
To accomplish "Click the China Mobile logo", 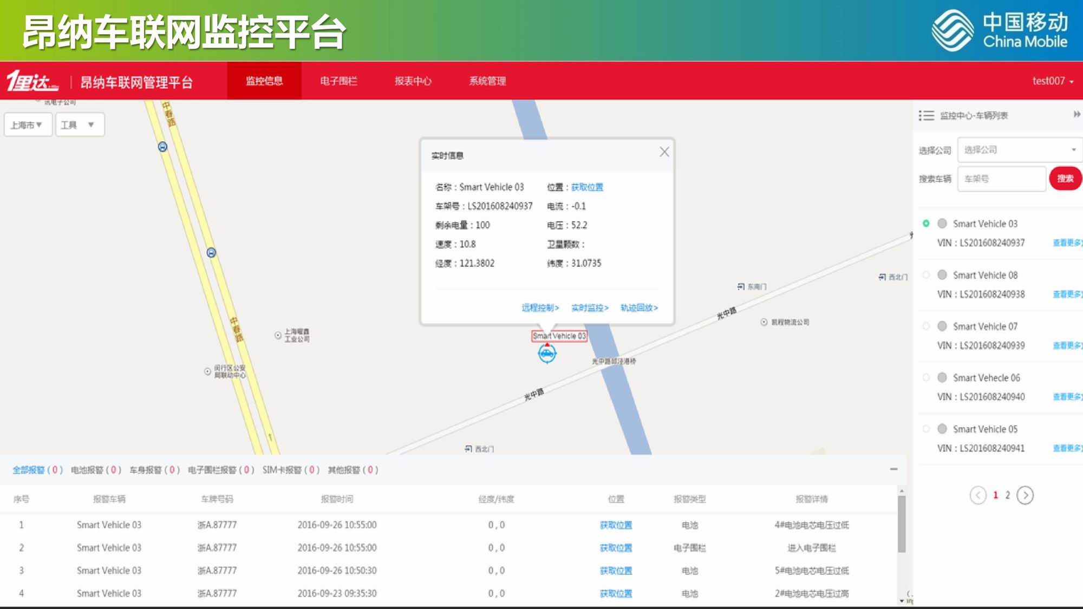I will click(1000, 31).
